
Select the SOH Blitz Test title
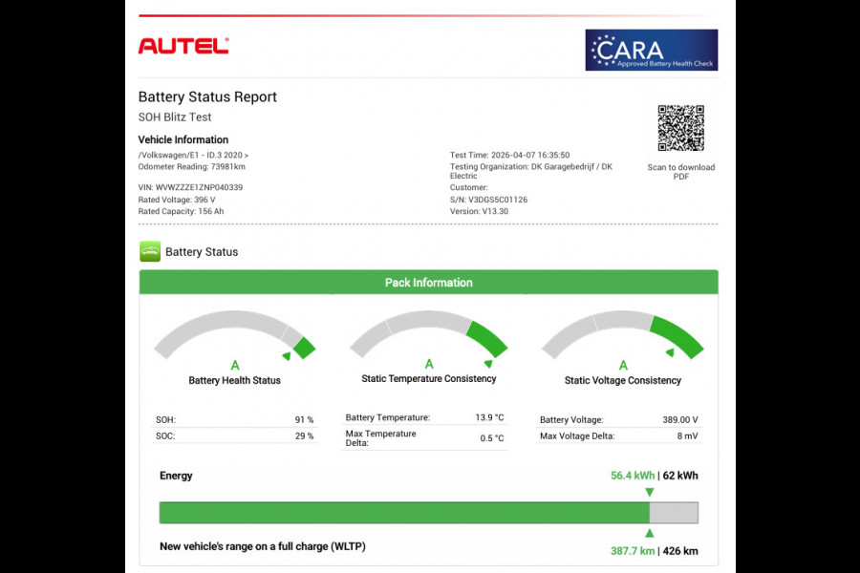(x=174, y=117)
